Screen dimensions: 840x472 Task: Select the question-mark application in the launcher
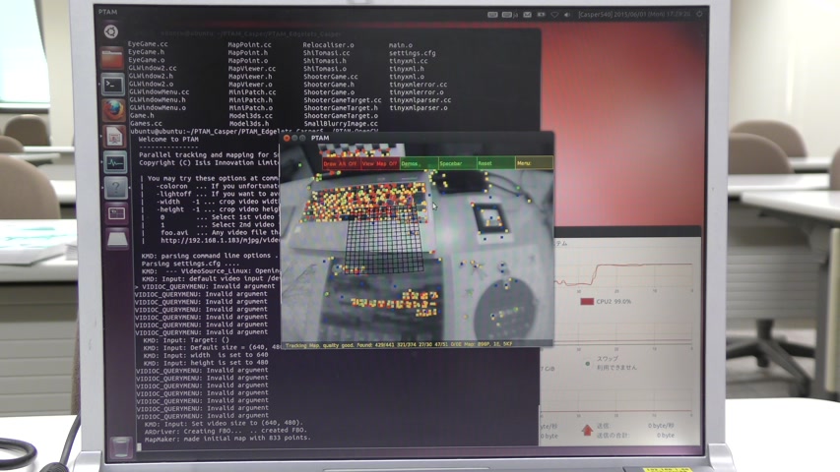click(116, 189)
